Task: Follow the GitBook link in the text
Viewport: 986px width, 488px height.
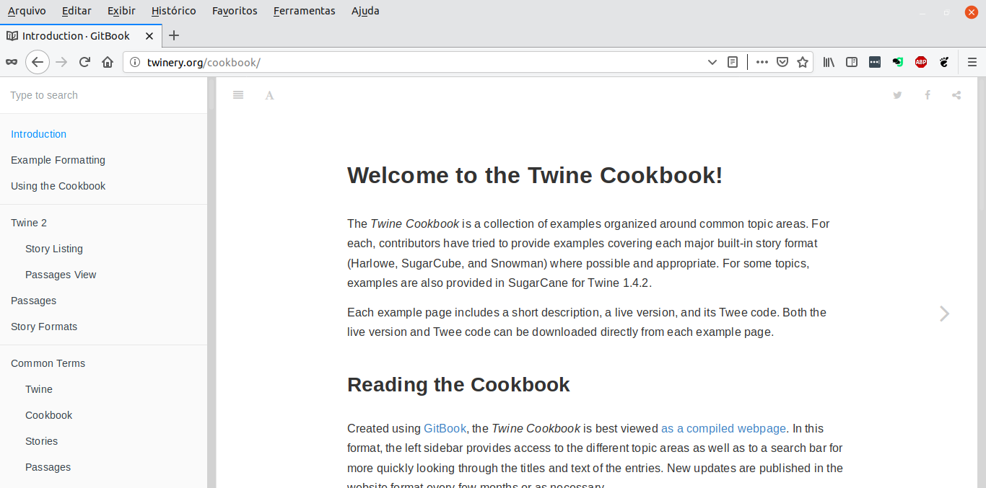Action: point(445,428)
